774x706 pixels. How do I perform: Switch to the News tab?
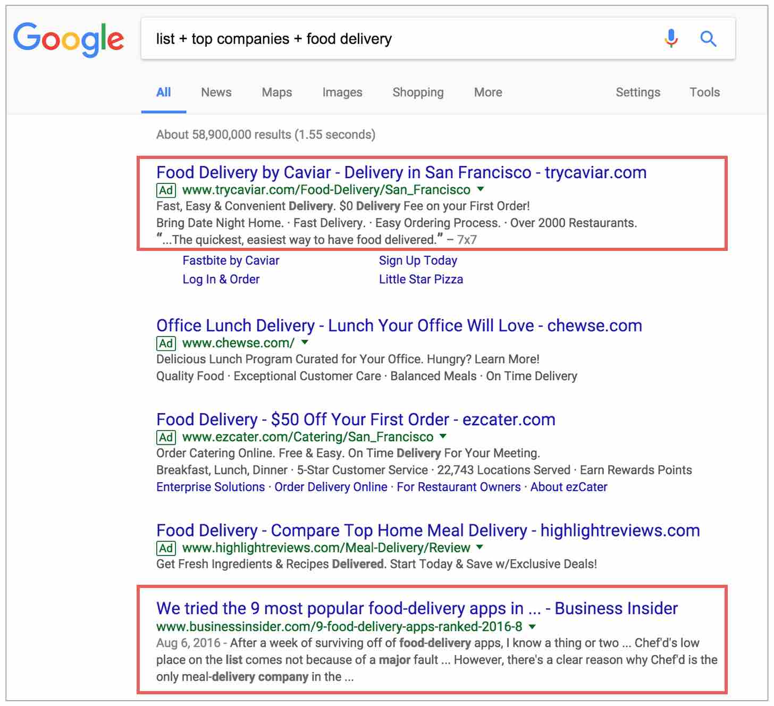click(x=216, y=93)
